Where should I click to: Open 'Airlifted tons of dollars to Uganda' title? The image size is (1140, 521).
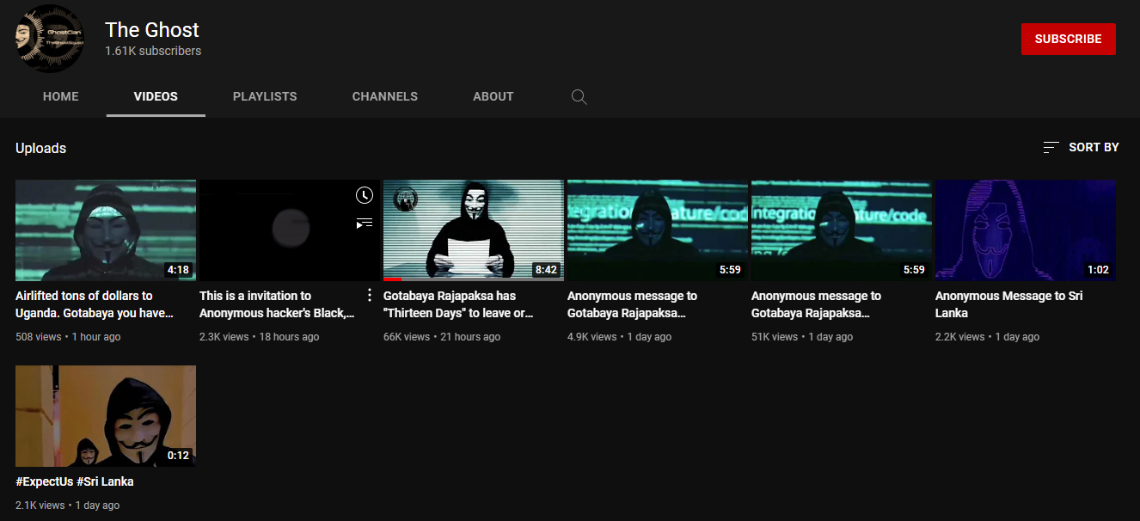pyautogui.click(x=95, y=304)
